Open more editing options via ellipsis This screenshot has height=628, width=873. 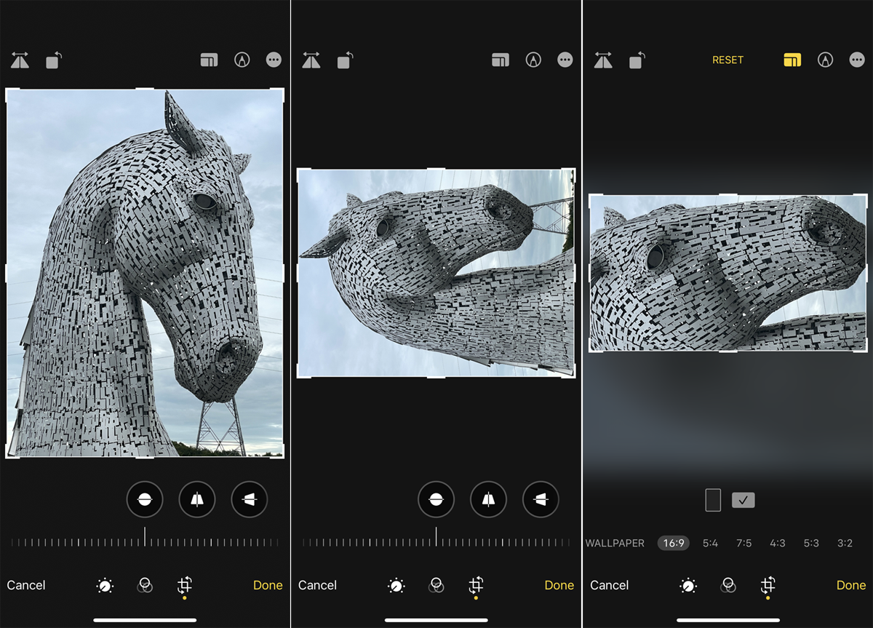click(x=274, y=60)
